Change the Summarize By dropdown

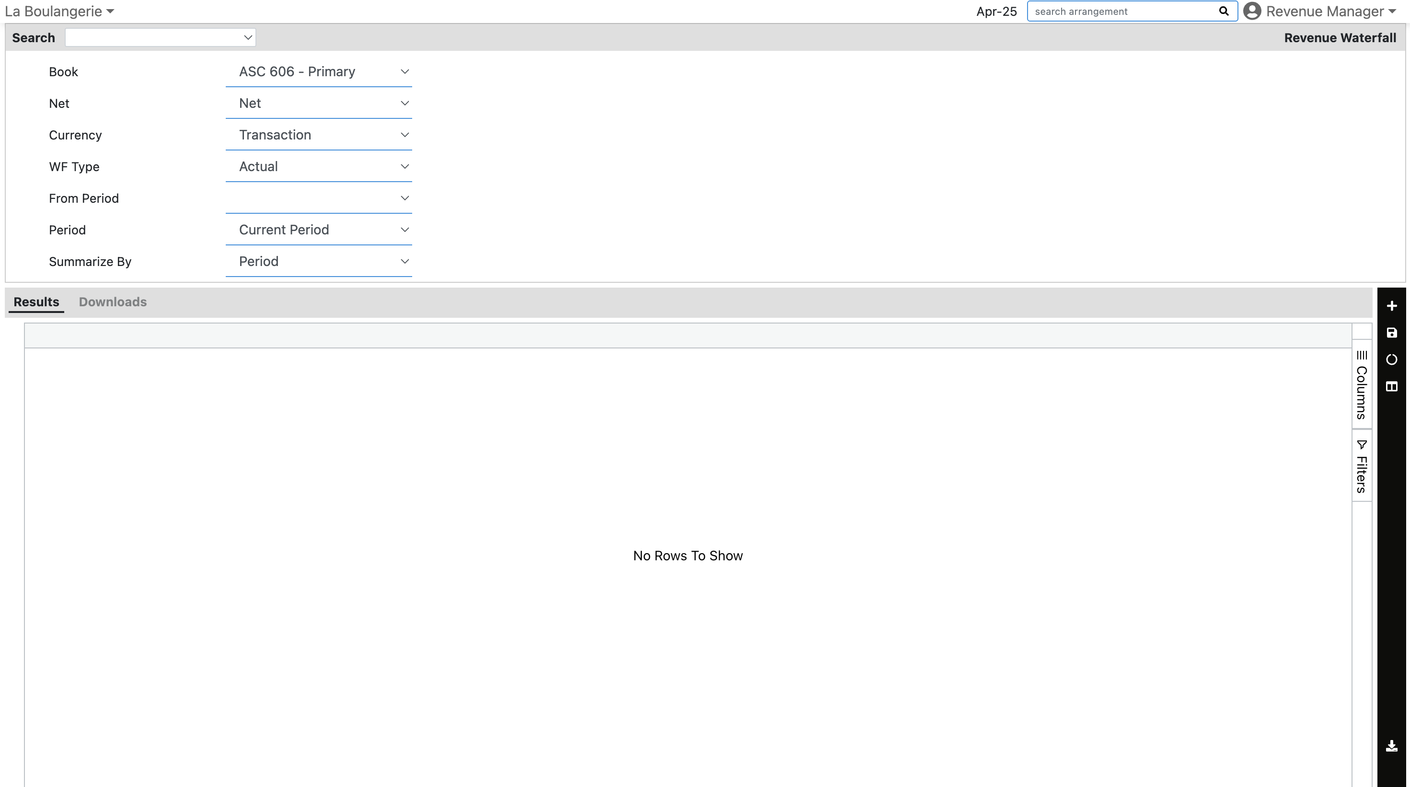[319, 262]
